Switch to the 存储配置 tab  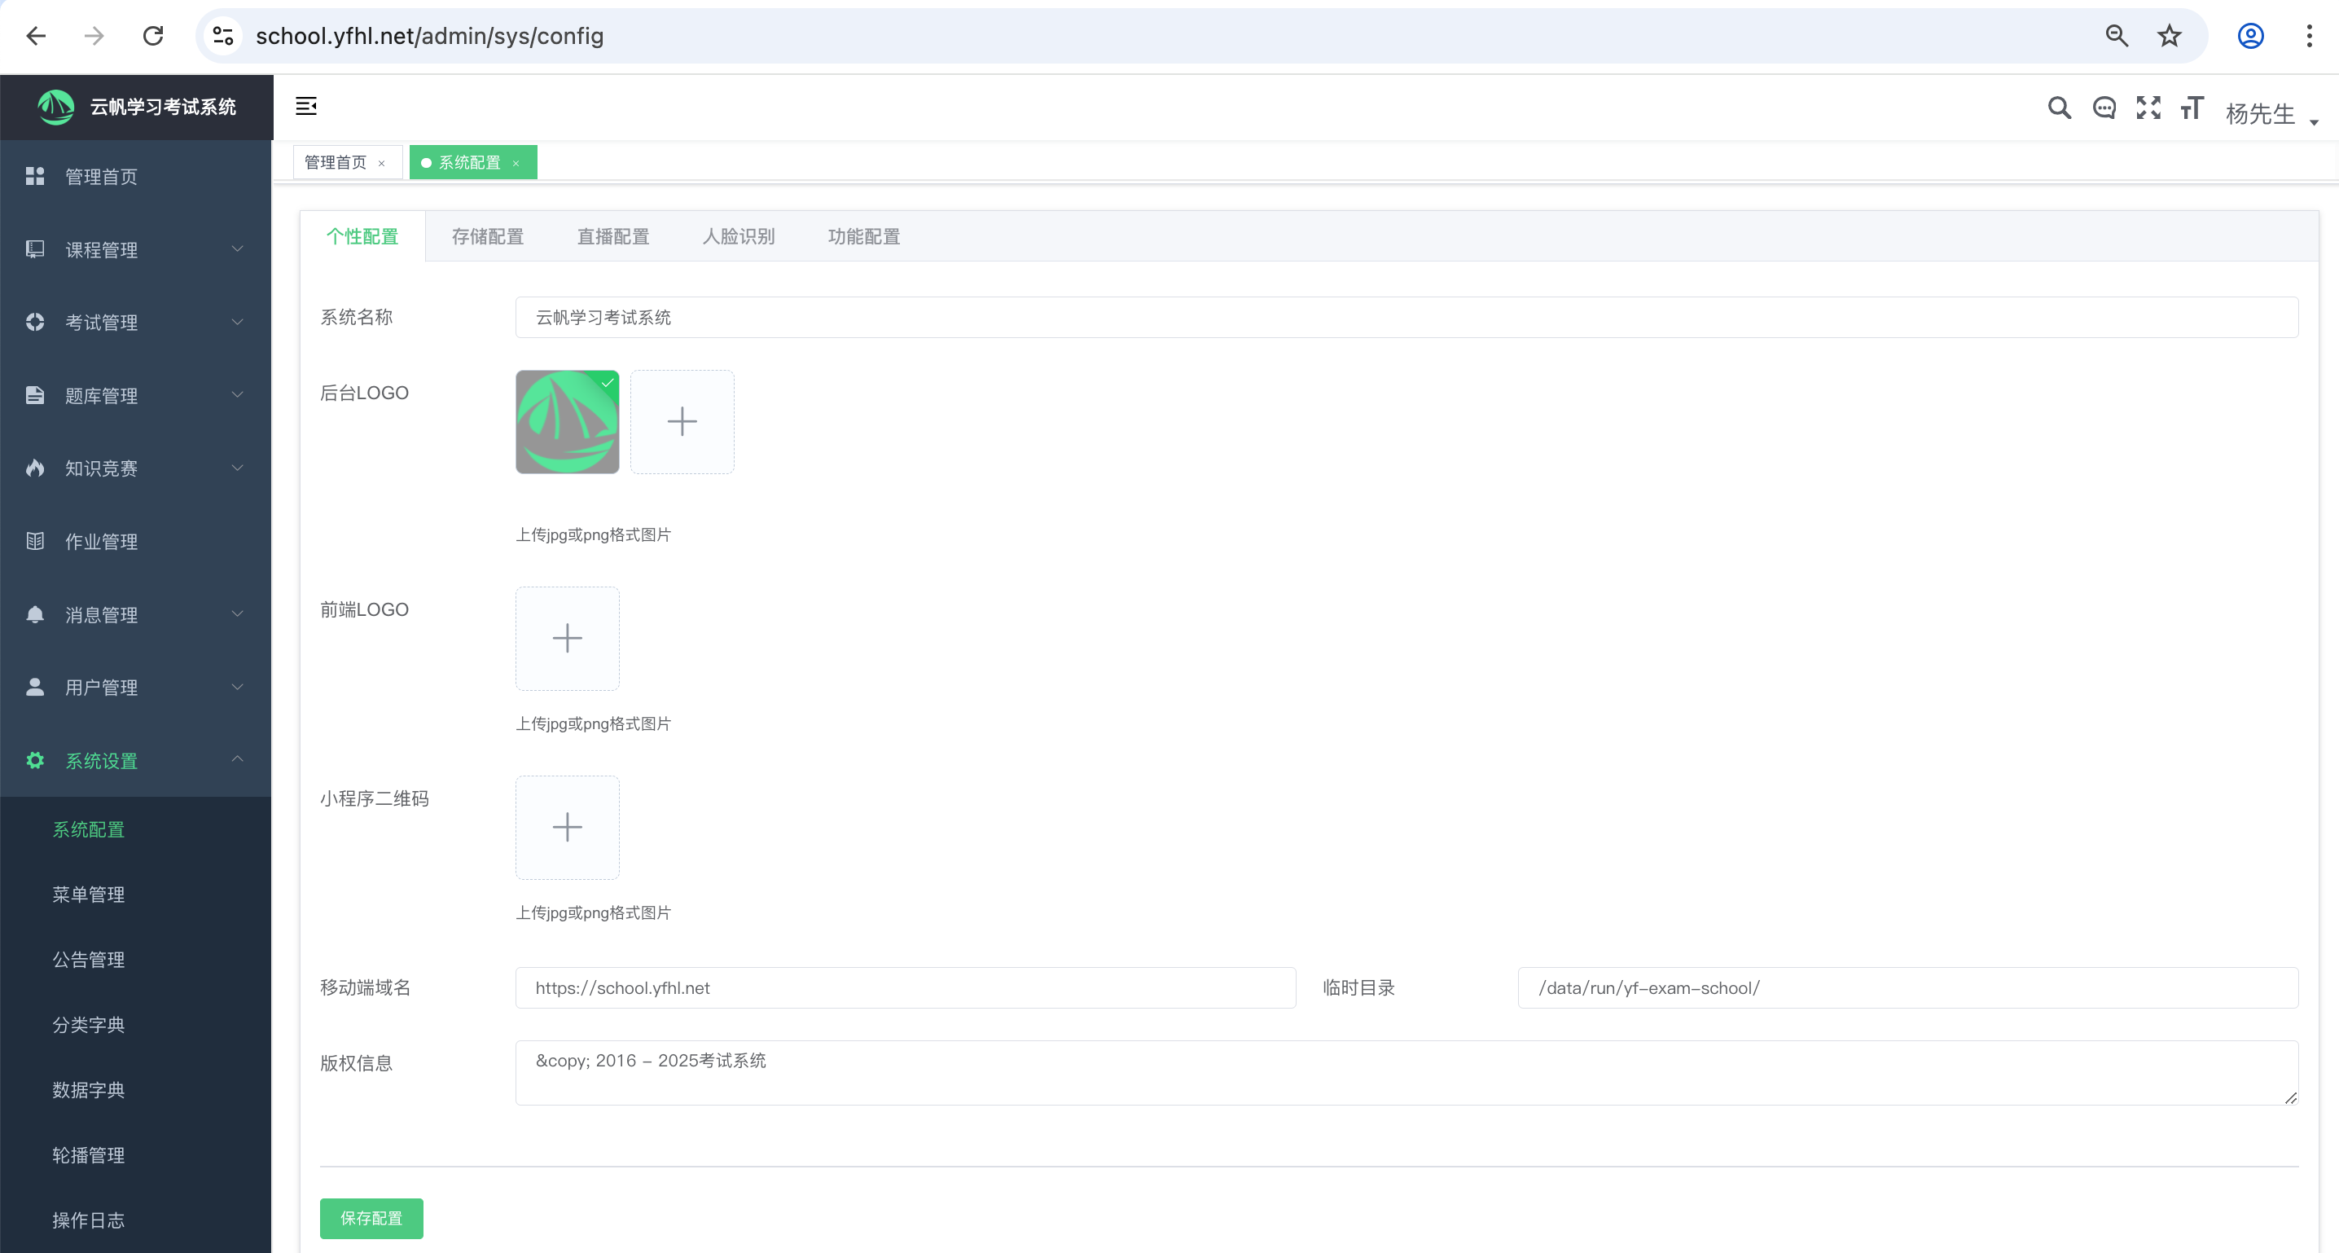point(488,236)
